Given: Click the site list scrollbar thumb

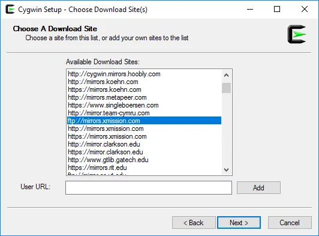Looking at the screenshot, I should pyautogui.click(x=226, y=88).
